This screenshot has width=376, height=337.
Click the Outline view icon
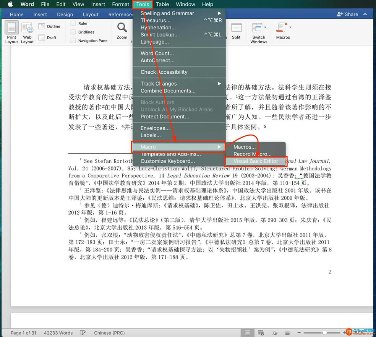click(x=42, y=26)
